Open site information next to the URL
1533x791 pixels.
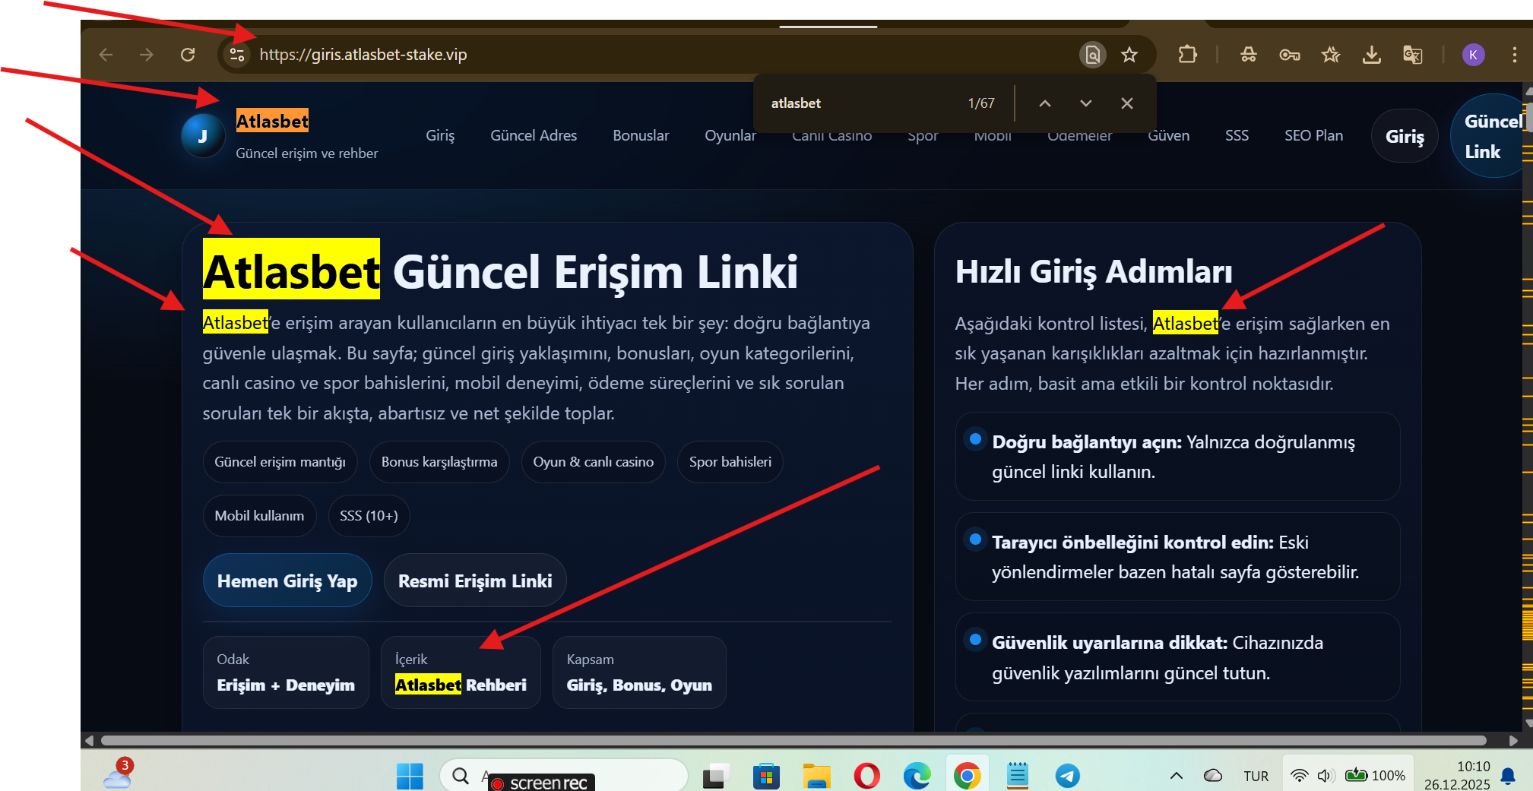tap(237, 55)
